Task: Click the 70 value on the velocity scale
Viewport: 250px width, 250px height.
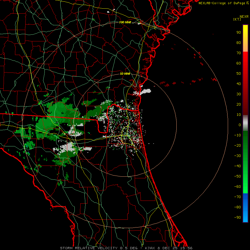Action: coord(239,53)
